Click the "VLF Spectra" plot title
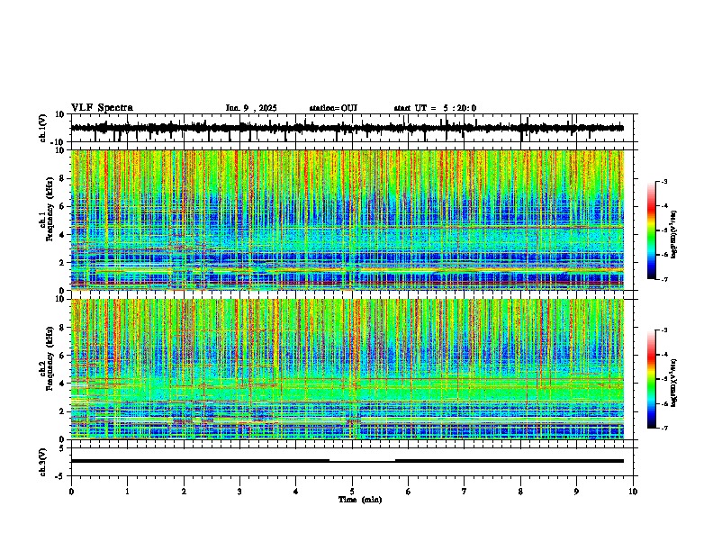Viewport: 713px width, 551px height. (x=102, y=108)
